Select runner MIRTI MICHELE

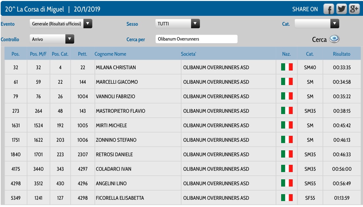(111, 126)
